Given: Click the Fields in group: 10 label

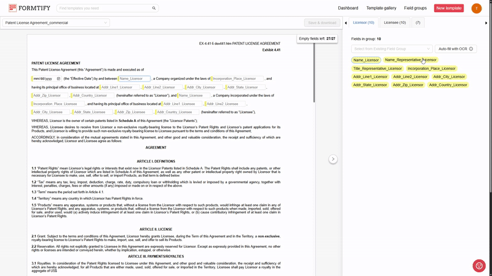Looking at the screenshot, I should coord(366,39).
